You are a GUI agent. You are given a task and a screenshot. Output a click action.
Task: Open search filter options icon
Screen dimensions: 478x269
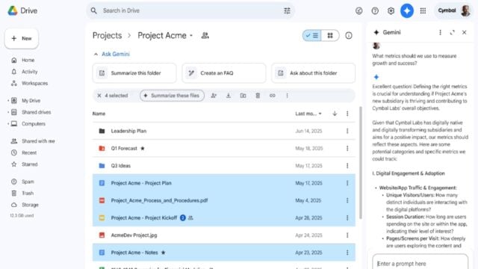click(x=287, y=10)
